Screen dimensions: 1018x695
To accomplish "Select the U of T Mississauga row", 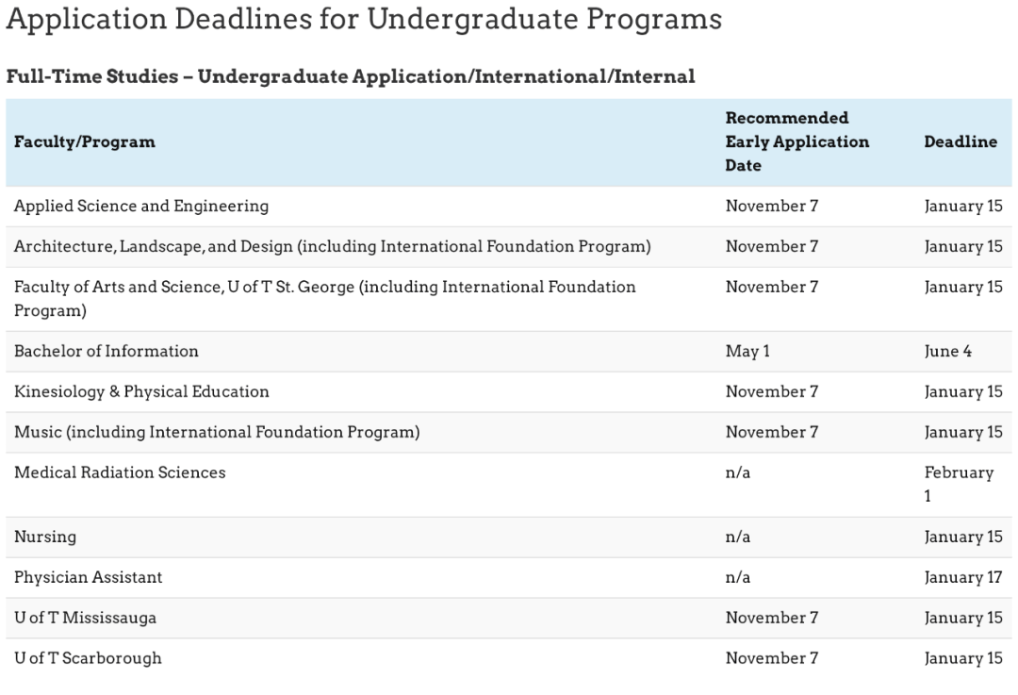I will click(86, 619).
